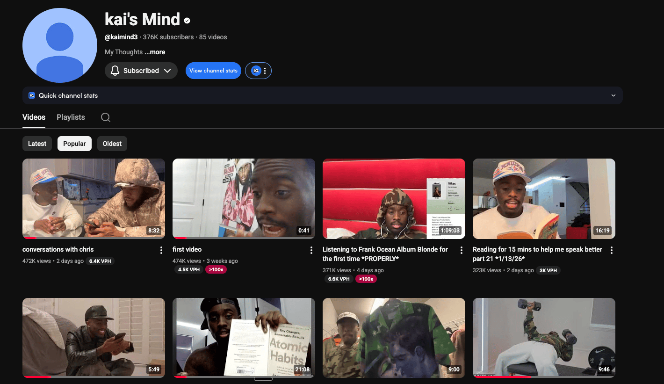The width and height of the screenshot is (664, 384).
Task: Open three-dot menu for 'first video'
Action: point(311,250)
